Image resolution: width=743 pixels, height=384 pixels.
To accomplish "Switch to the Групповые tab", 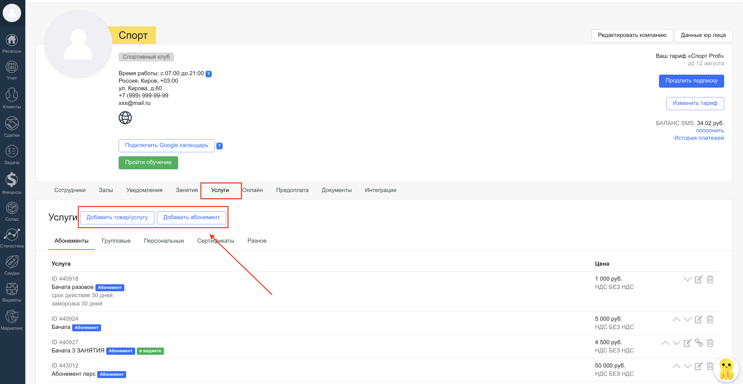I will [x=116, y=241].
